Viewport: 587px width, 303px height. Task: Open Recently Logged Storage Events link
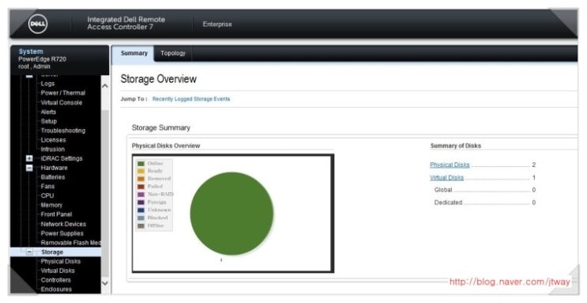point(191,99)
